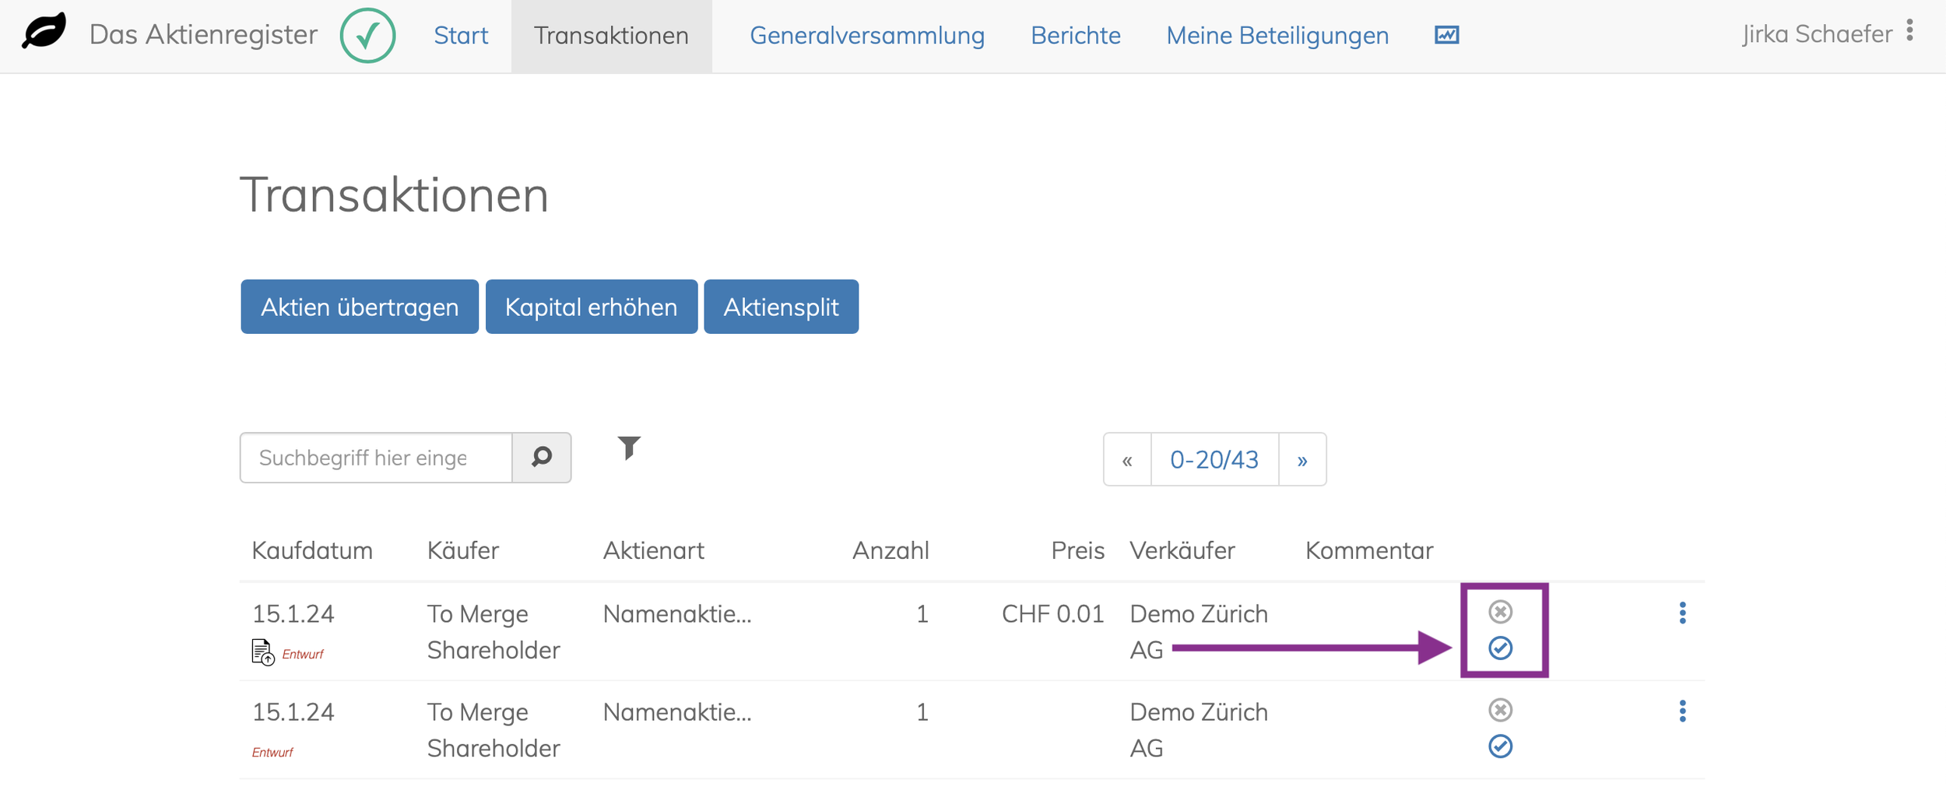Focus the Suchbegriff search field
Image resolution: width=1946 pixels, height=790 pixels.
click(x=376, y=458)
